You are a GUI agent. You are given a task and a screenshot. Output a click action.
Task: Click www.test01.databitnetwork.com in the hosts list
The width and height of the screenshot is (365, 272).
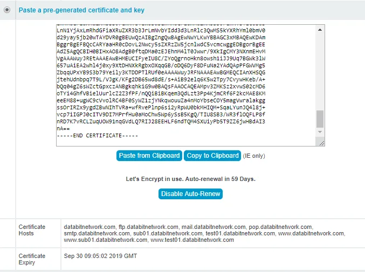[192, 240]
